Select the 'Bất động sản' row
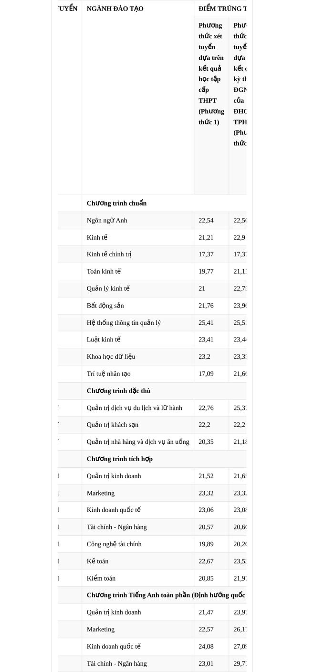This screenshot has height=672, width=334. 152,306
